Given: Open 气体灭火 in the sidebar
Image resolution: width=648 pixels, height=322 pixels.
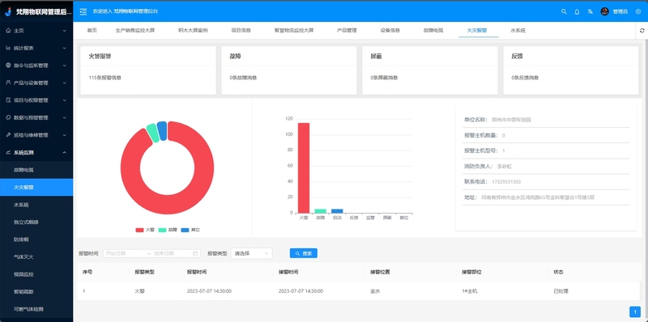Looking at the screenshot, I should 36,256.
